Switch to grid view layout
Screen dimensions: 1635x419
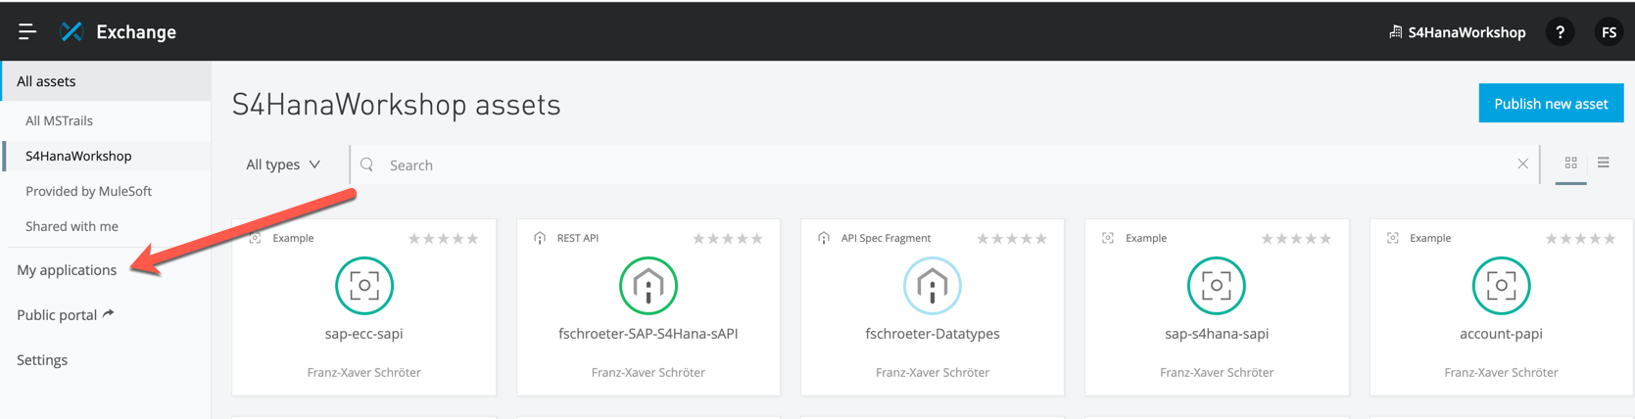[x=1570, y=163]
